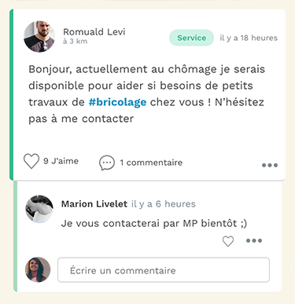The width and height of the screenshot is (295, 304).
Task: Click the 'il y a 6 heures' comment timestamp
Action: tap(164, 204)
